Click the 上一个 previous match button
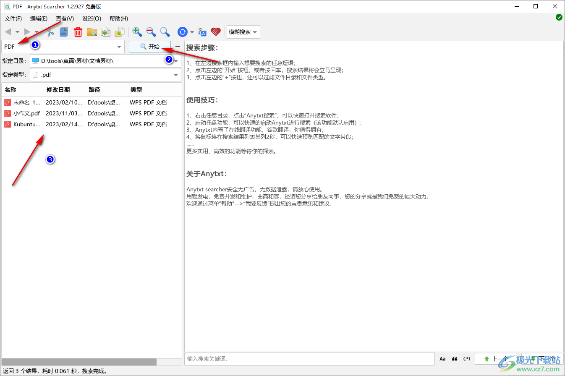The image size is (565, 376). point(496,359)
